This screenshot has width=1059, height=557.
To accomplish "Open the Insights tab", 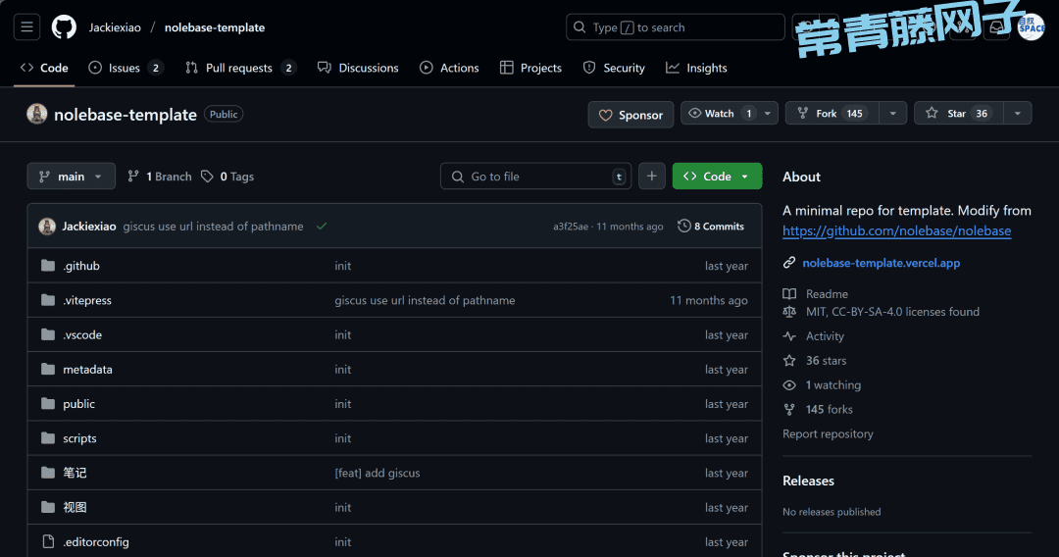I will (696, 68).
